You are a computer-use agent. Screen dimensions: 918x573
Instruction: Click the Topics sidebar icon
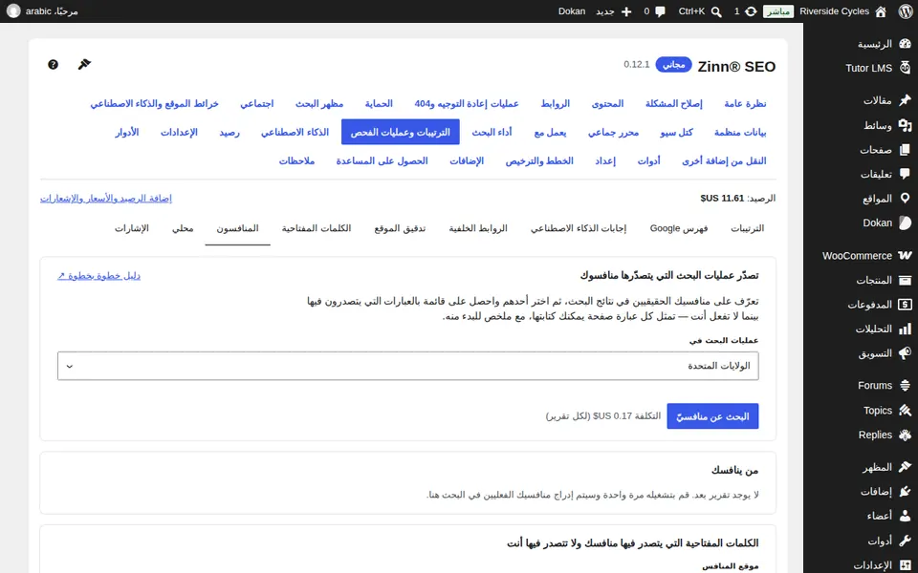tap(905, 411)
